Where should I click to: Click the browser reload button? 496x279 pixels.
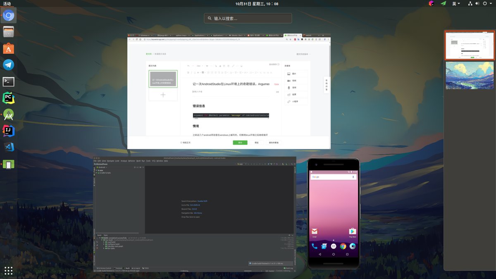click(137, 39)
